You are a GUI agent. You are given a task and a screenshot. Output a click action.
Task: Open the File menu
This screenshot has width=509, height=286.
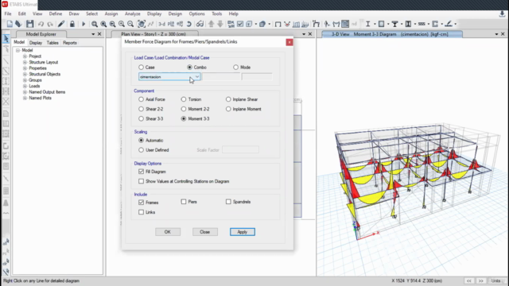[x=8, y=14]
